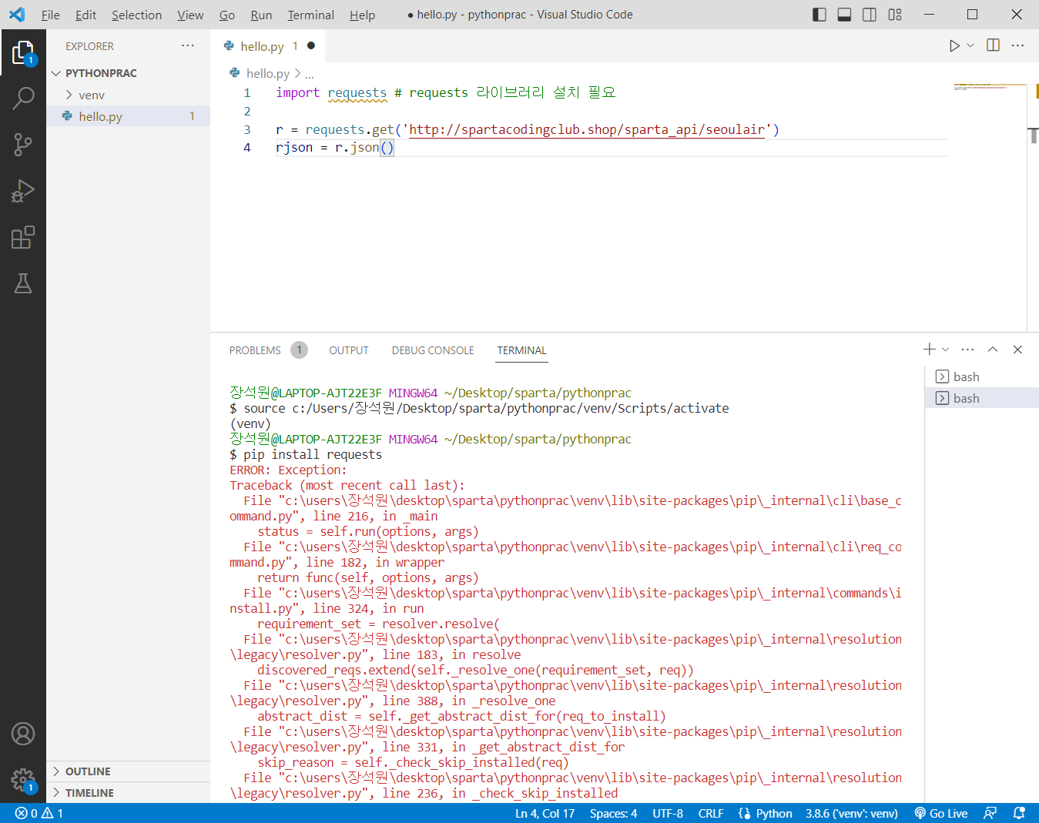Click errors and warnings status indicator
The height and width of the screenshot is (823, 1039).
coord(39,813)
